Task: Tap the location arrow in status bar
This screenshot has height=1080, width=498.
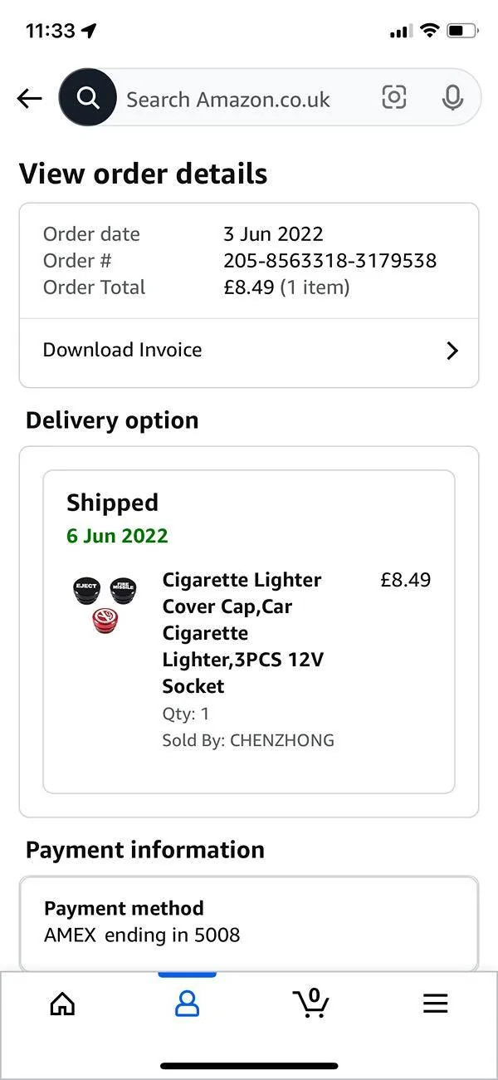Action: coord(89,31)
